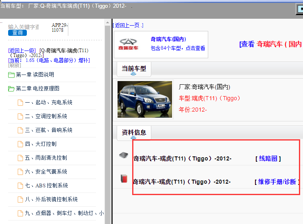Click the 刷新 refresh link

[15, 66]
